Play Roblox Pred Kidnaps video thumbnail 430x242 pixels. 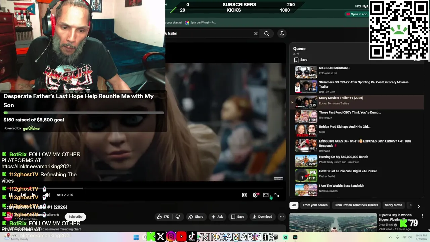(306, 131)
